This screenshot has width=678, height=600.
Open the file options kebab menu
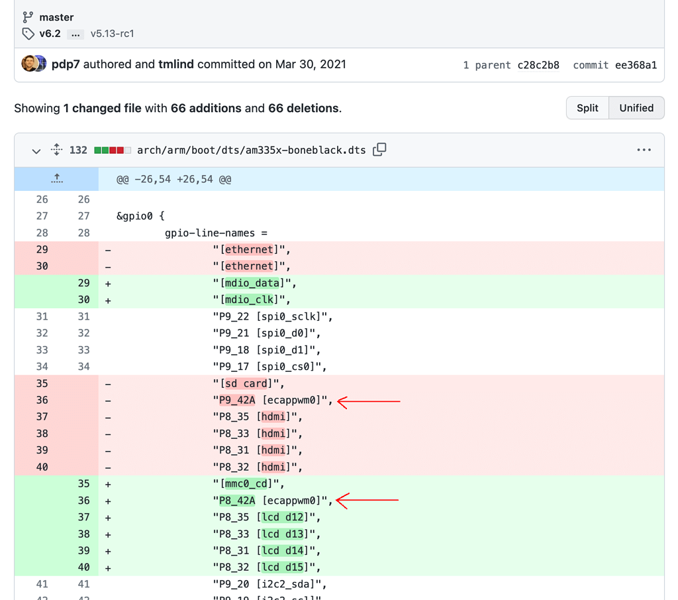(x=644, y=150)
